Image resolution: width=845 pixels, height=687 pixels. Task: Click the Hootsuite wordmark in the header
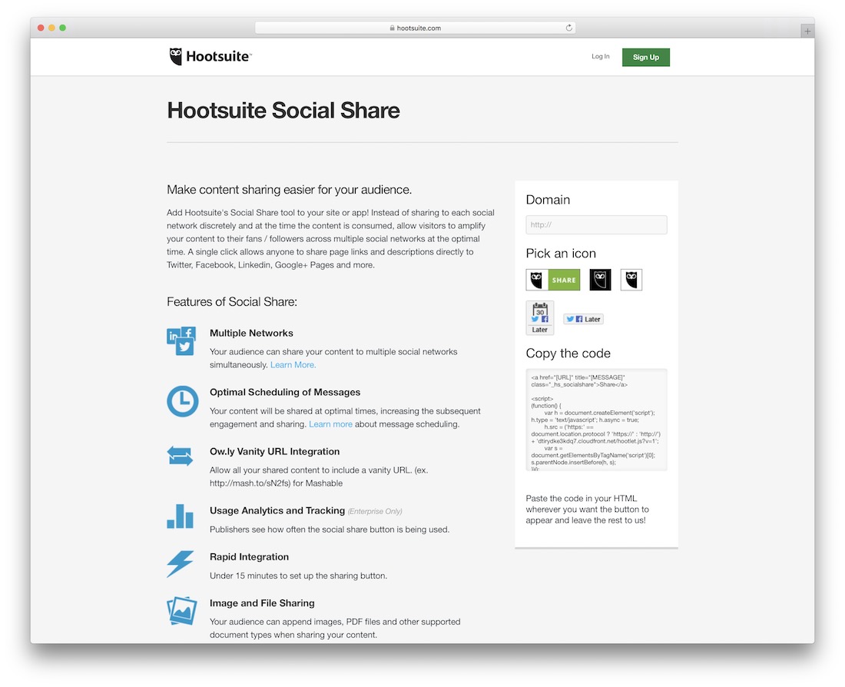point(218,57)
